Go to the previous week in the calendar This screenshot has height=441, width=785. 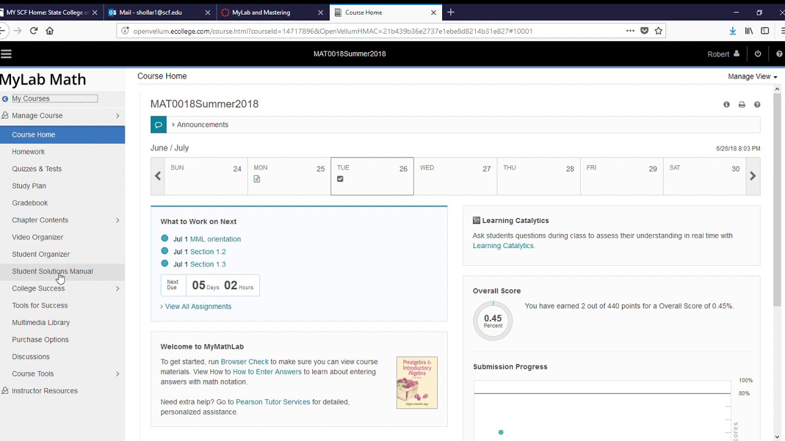(158, 176)
